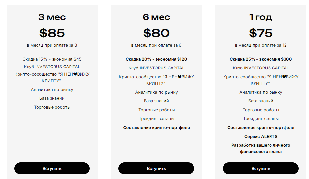The image size is (309, 179).
Task: Click Вступить button in 3 мес plan
Action: pos(52,168)
